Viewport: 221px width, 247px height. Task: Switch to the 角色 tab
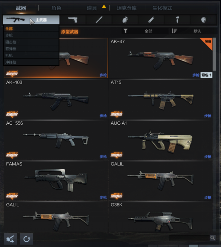[56, 8]
